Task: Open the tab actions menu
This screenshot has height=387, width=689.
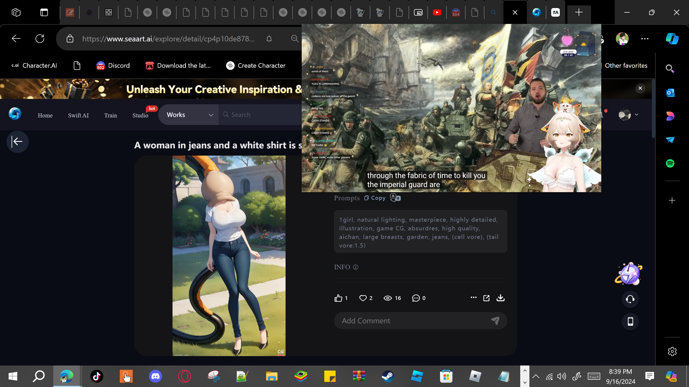Action: (x=44, y=12)
